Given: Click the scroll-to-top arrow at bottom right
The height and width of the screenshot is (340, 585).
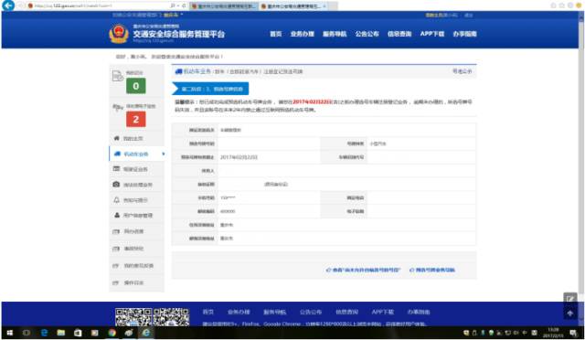Looking at the screenshot, I should [x=570, y=313].
